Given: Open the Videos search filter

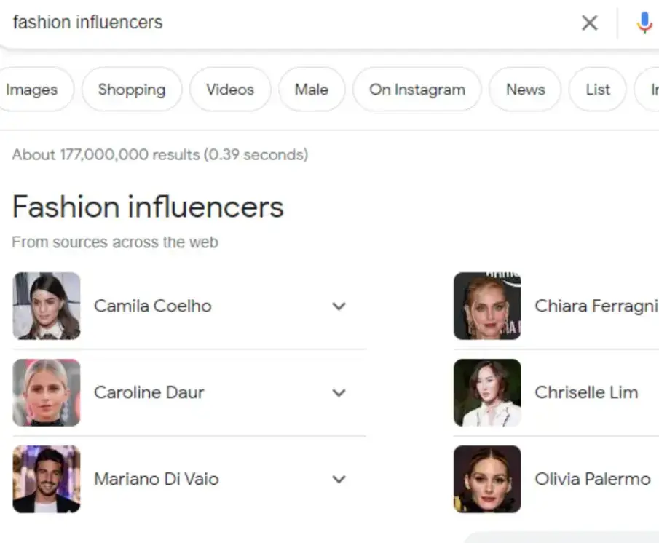Looking at the screenshot, I should (x=230, y=90).
